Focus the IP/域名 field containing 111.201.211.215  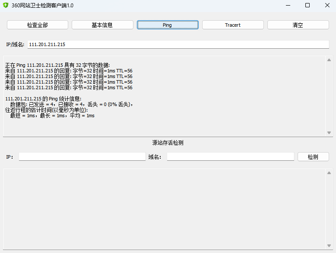(178, 44)
